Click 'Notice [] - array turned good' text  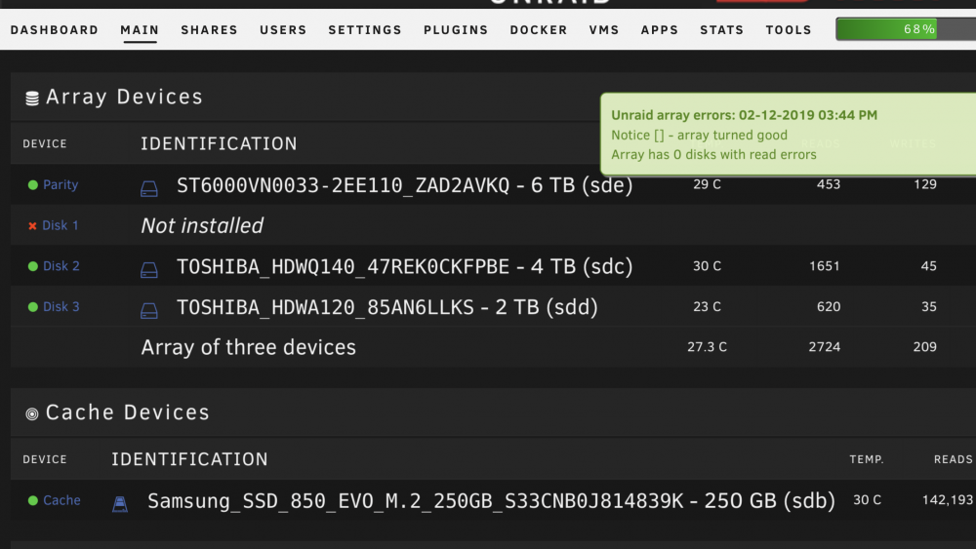point(699,135)
